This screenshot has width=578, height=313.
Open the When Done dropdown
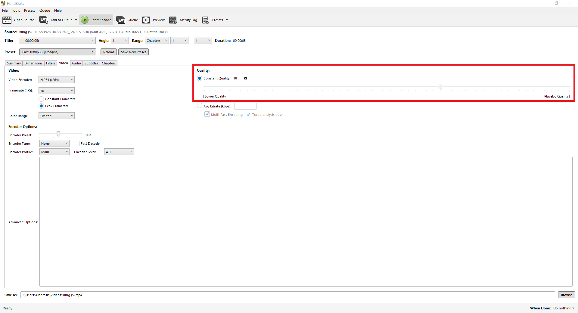(x=564, y=308)
